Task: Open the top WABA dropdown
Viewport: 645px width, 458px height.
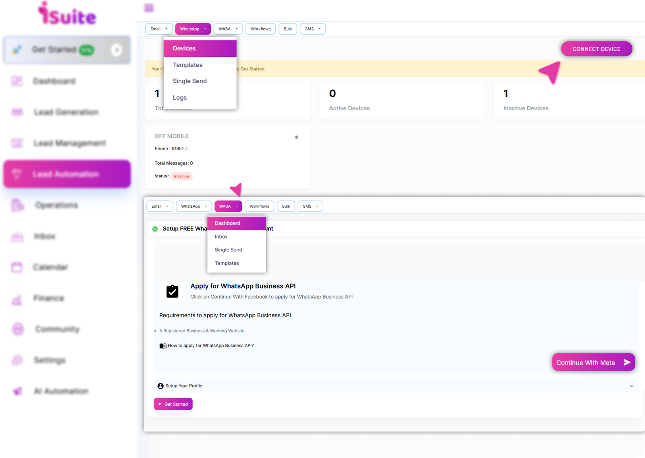Action: (228, 29)
